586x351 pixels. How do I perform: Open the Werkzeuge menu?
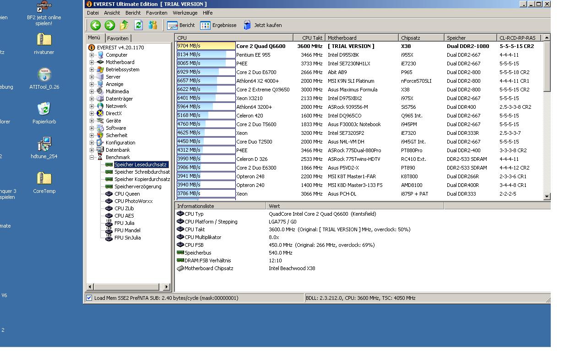[x=185, y=13]
